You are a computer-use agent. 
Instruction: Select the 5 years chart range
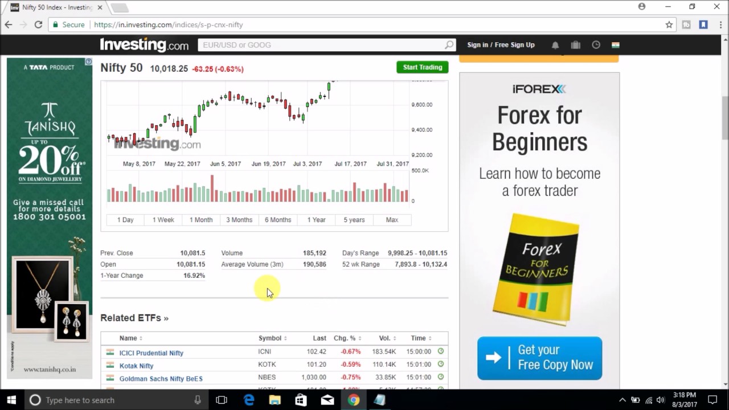click(354, 220)
